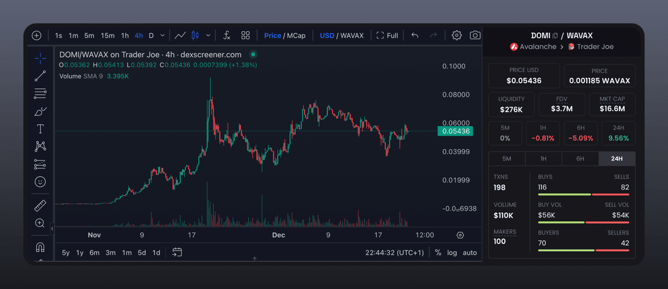Open the go to date calendar
Viewport: 668px width, 289px height.
point(177,252)
